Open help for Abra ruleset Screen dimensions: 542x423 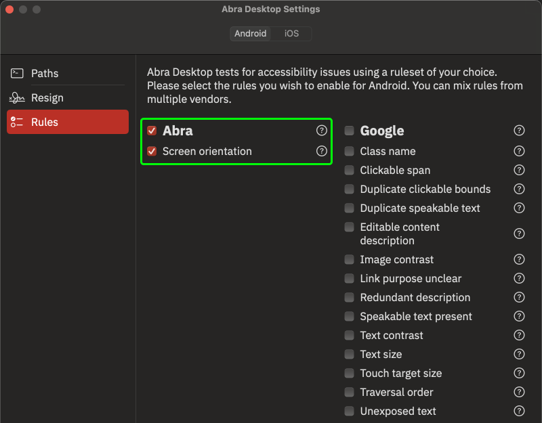click(321, 131)
